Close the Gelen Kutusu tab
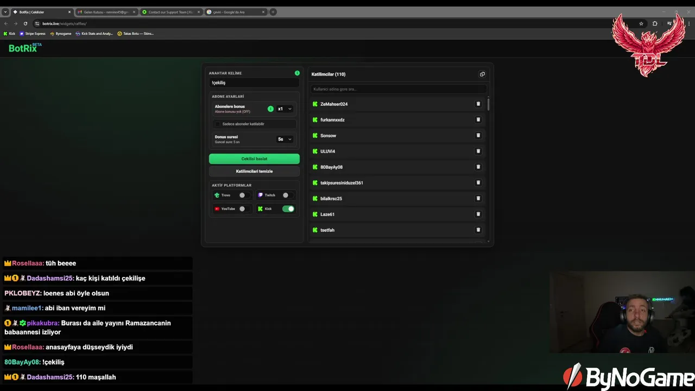695x391 pixels. (134, 12)
